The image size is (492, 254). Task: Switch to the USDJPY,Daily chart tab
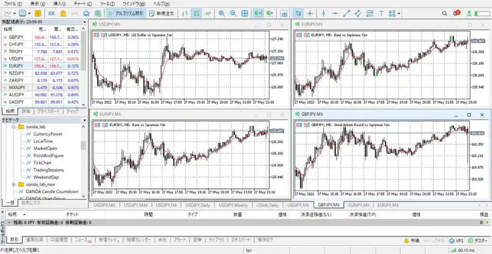[x=198, y=205]
